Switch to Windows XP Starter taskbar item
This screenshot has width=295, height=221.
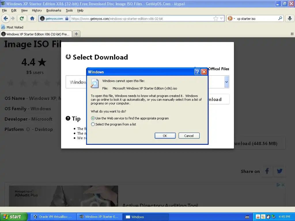(x=100, y=217)
